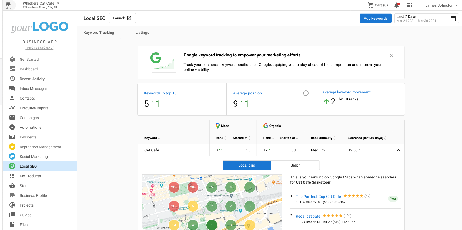Click the Campaigns envelope icon

click(x=12, y=118)
